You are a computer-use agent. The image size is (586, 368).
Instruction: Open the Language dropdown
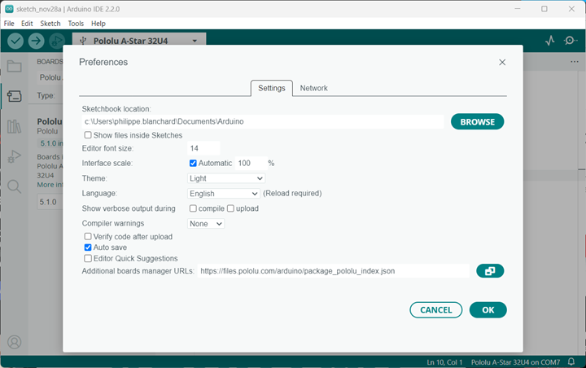[x=223, y=194]
